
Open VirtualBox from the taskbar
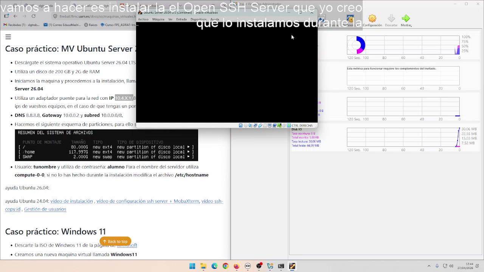270,266
